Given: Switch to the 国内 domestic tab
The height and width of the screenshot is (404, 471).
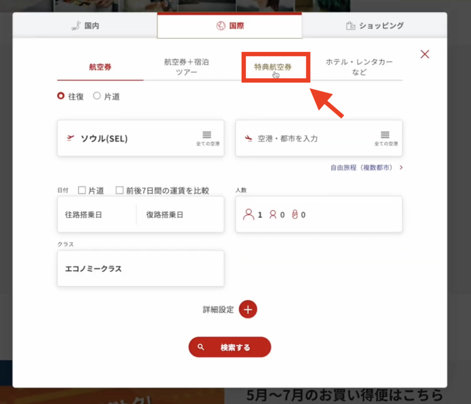Looking at the screenshot, I should click(x=85, y=26).
